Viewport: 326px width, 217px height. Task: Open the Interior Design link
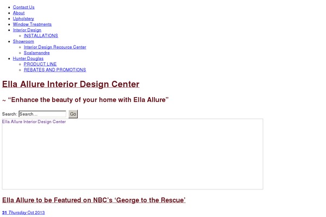click(27, 30)
